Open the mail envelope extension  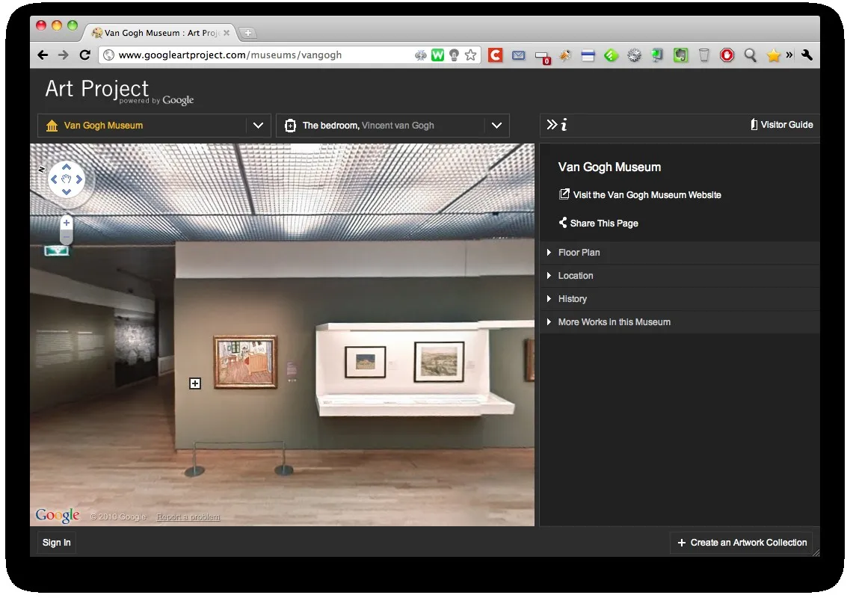tap(518, 55)
